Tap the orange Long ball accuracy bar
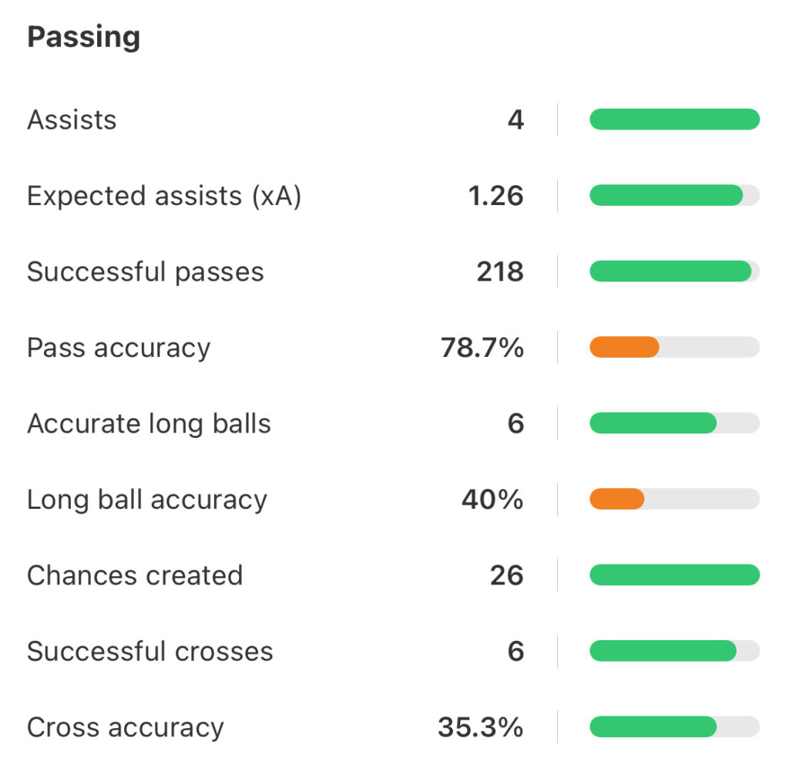Screen dimensions: 789x765 (616, 500)
